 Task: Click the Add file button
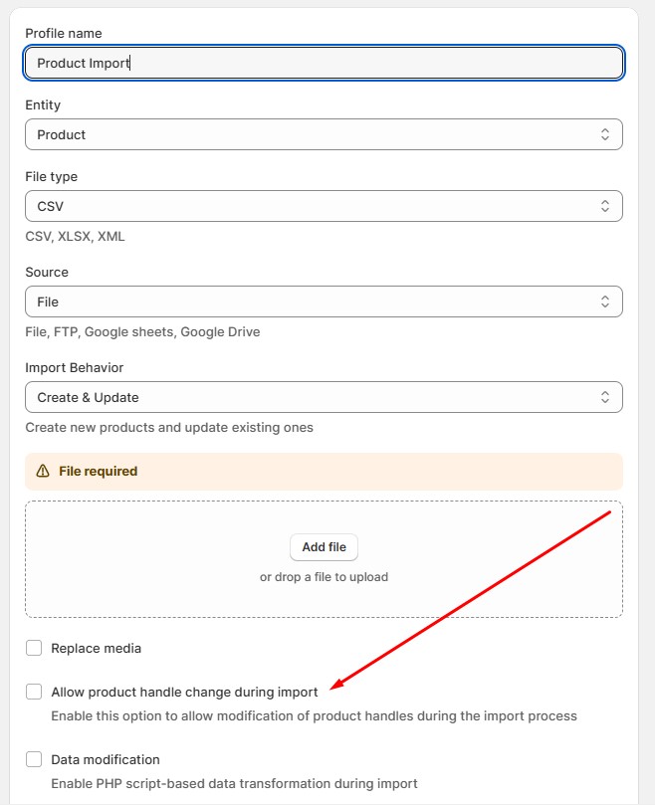pos(324,546)
